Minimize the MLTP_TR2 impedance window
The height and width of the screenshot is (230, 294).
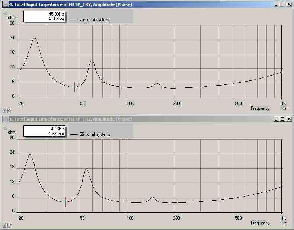(276, 119)
